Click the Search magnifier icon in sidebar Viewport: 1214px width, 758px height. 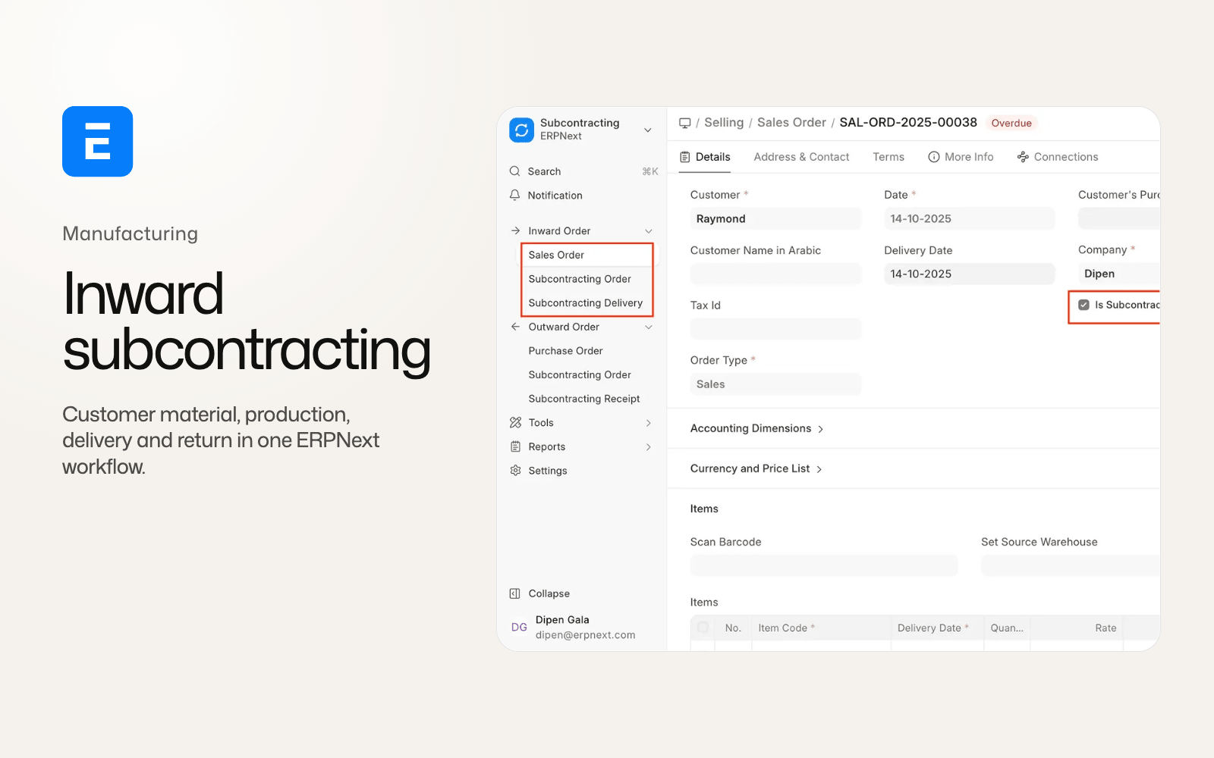pyautogui.click(x=515, y=171)
